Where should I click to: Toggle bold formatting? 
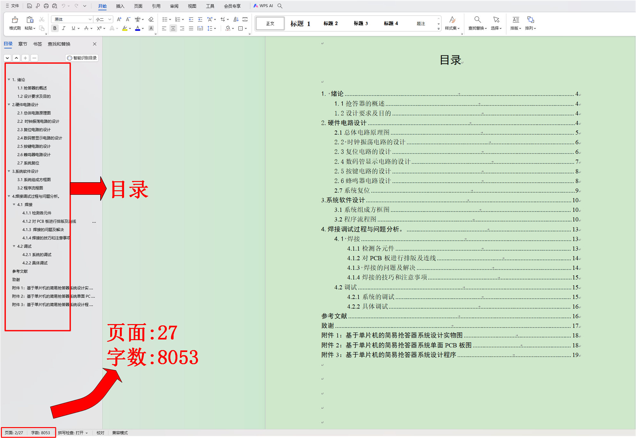pos(54,28)
